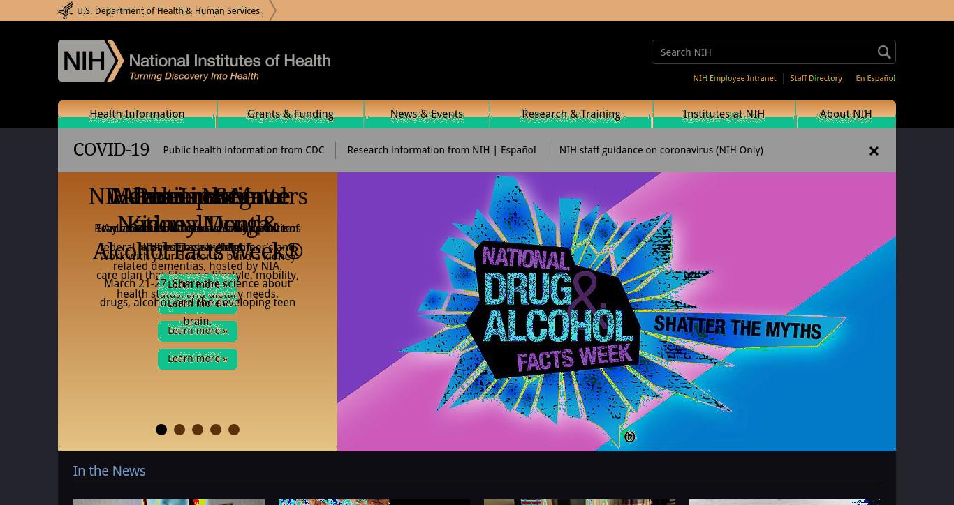Select the first carousel slide dot

pos(161,430)
